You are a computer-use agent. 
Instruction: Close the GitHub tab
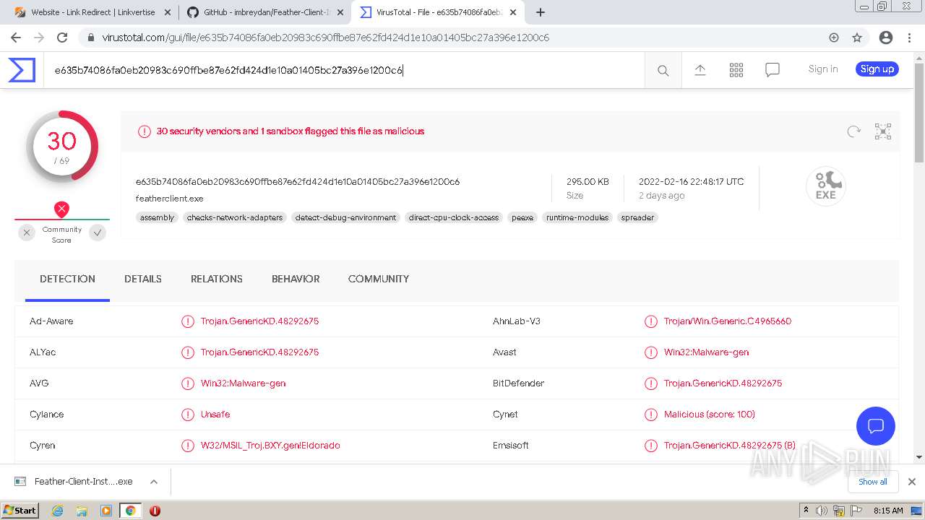tap(340, 12)
